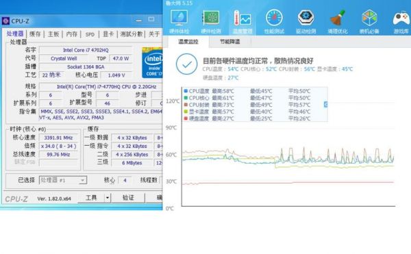411x254 pixels.
Task: Open the 关于 about tab in CPU-Z
Action: pyautogui.click(x=154, y=34)
